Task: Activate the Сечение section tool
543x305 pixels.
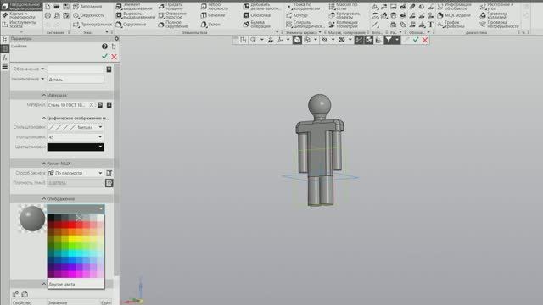Action: 213,15
